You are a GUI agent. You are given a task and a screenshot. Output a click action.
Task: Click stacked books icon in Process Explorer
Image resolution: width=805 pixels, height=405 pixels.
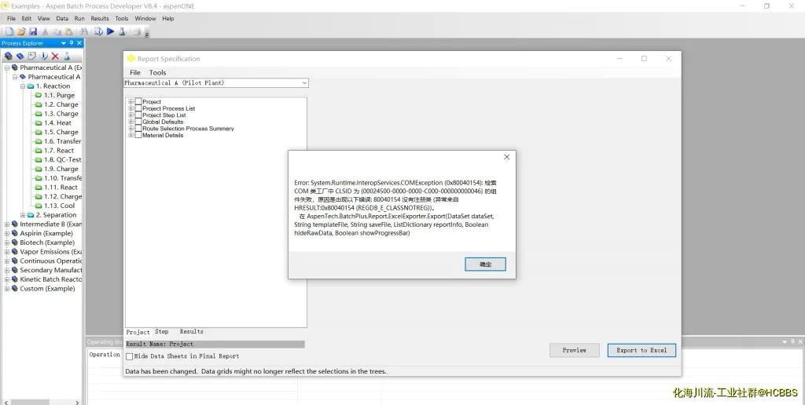coord(8,56)
